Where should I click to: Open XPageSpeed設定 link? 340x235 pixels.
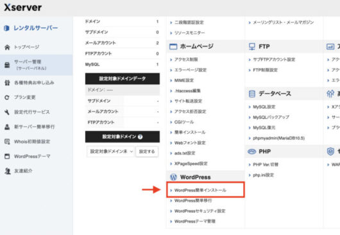coord(191,164)
